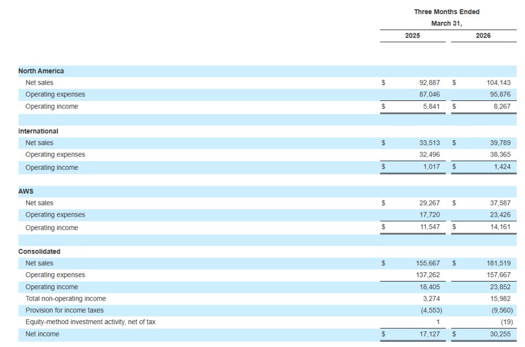
Task: Select International net sales value 39,789
Action: tap(500, 142)
